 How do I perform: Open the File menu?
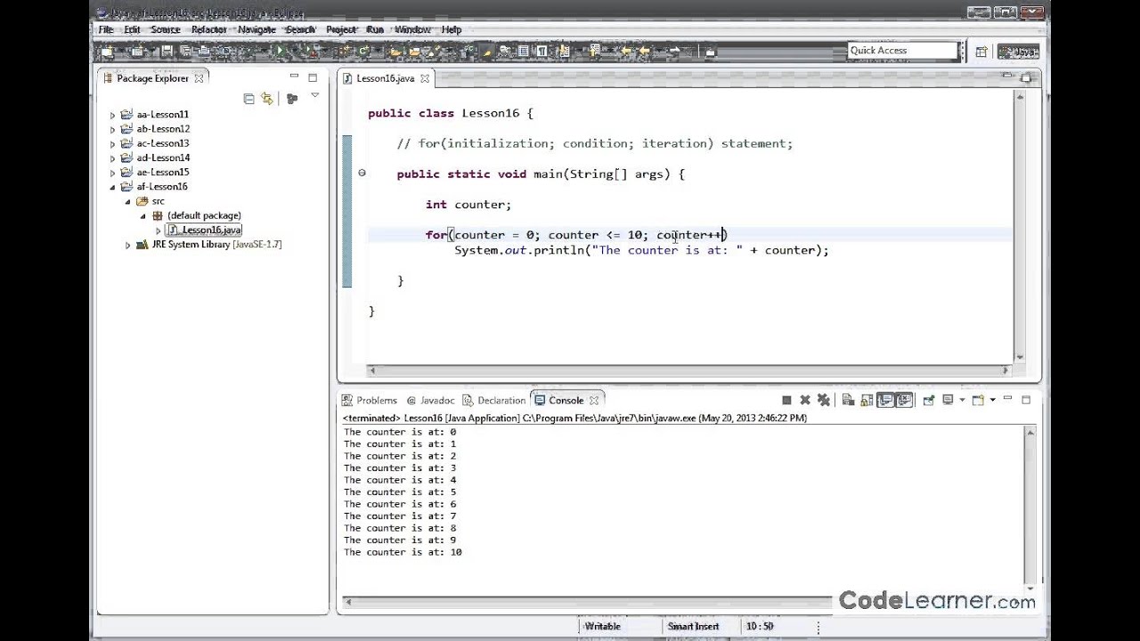coord(106,29)
